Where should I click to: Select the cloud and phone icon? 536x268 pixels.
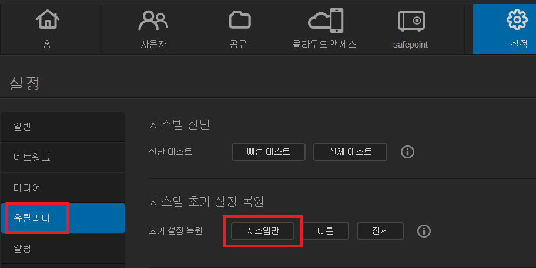pos(326,21)
